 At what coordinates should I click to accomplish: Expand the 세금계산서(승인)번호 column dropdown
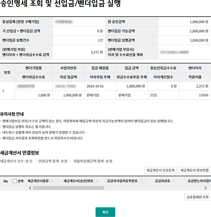tap(96, 181)
